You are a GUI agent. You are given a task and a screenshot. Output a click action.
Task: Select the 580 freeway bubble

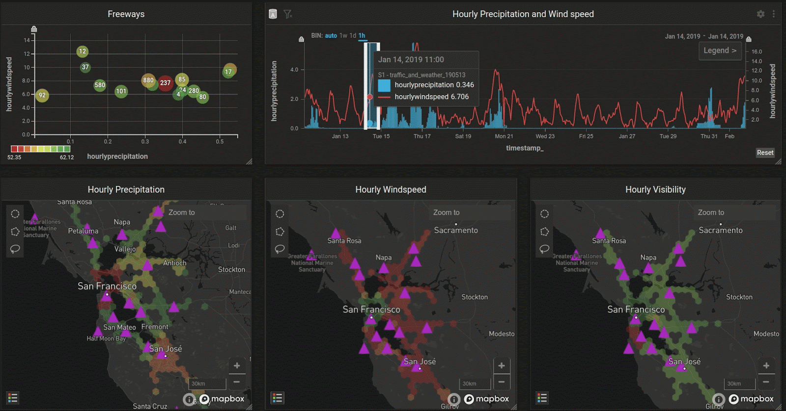100,85
